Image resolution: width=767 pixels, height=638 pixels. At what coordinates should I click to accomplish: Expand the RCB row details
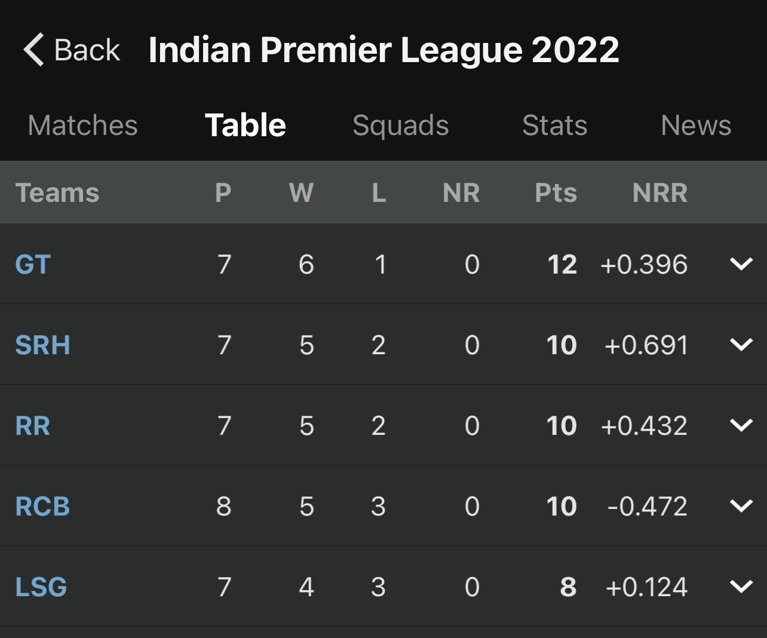coord(741,506)
